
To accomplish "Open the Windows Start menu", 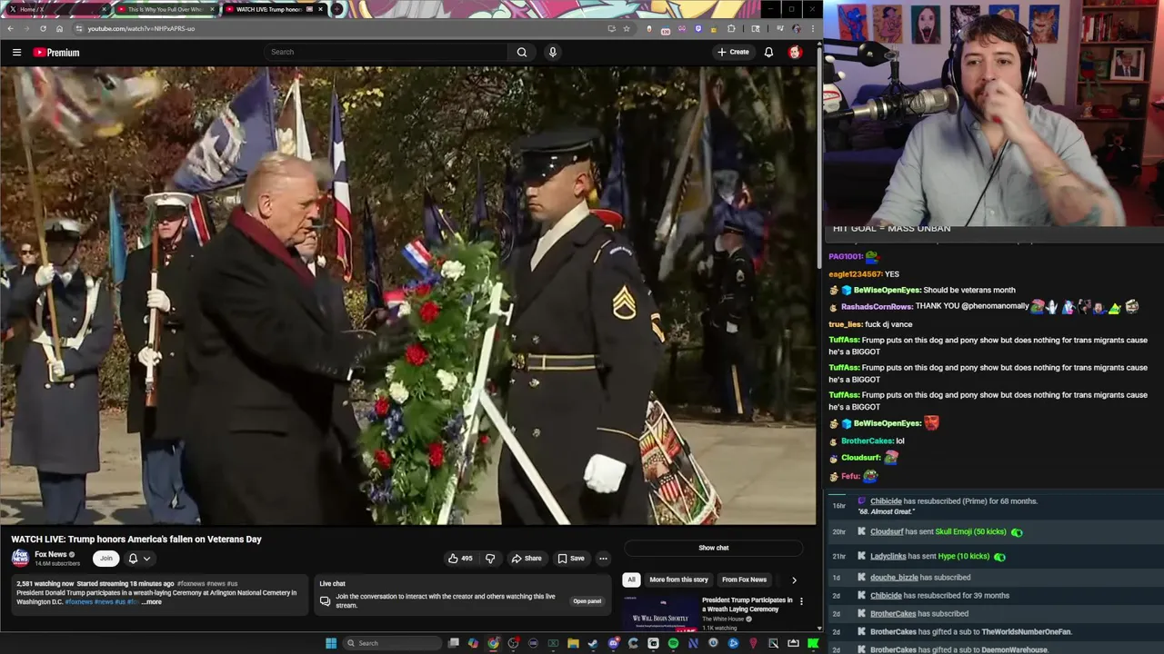I will (x=331, y=643).
